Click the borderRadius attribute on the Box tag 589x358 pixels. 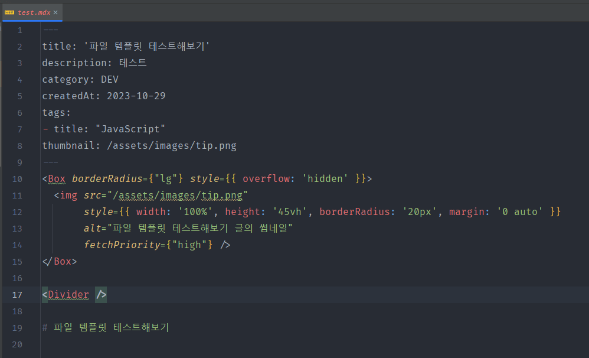click(x=107, y=178)
